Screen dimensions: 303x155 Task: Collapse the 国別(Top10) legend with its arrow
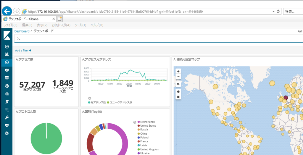click(x=135, y=122)
